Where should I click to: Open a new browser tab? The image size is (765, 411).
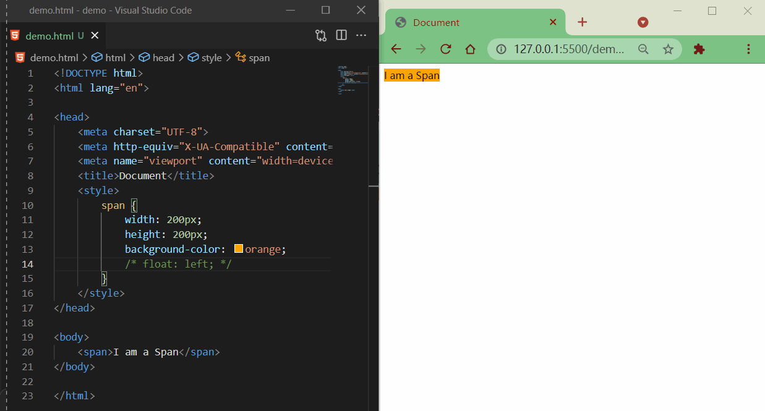click(582, 22)
